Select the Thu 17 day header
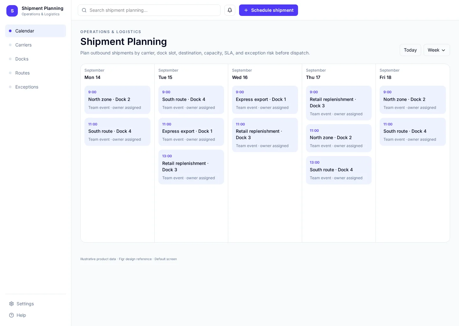 click(313, 77)
